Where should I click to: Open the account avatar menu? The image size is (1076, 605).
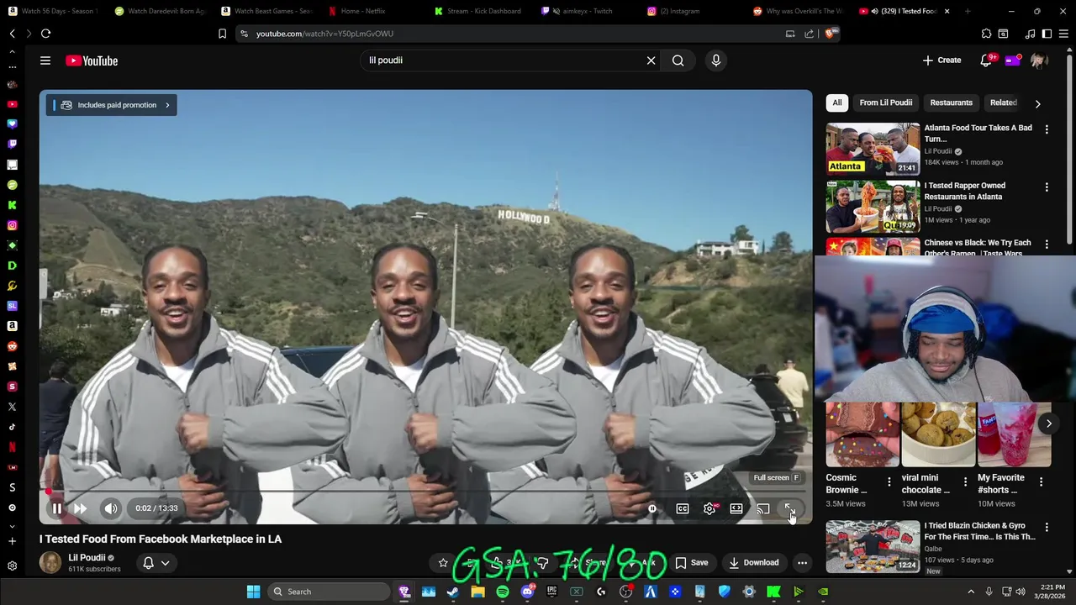1039,60
